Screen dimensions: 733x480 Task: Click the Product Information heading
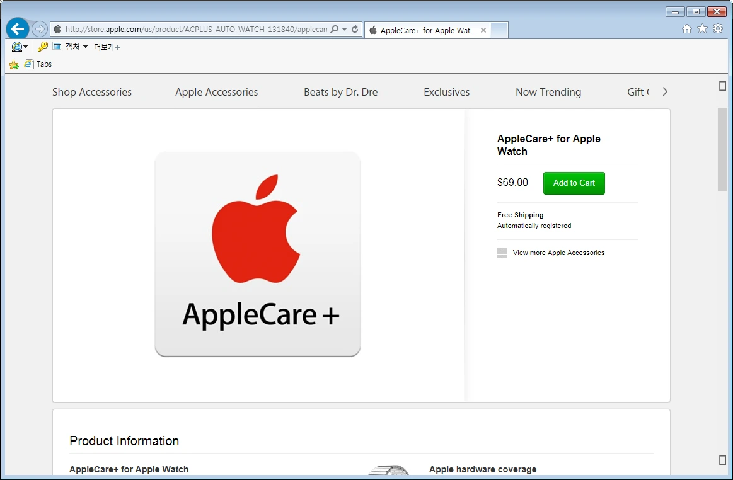pyautogui.click(x=124, y=441)
